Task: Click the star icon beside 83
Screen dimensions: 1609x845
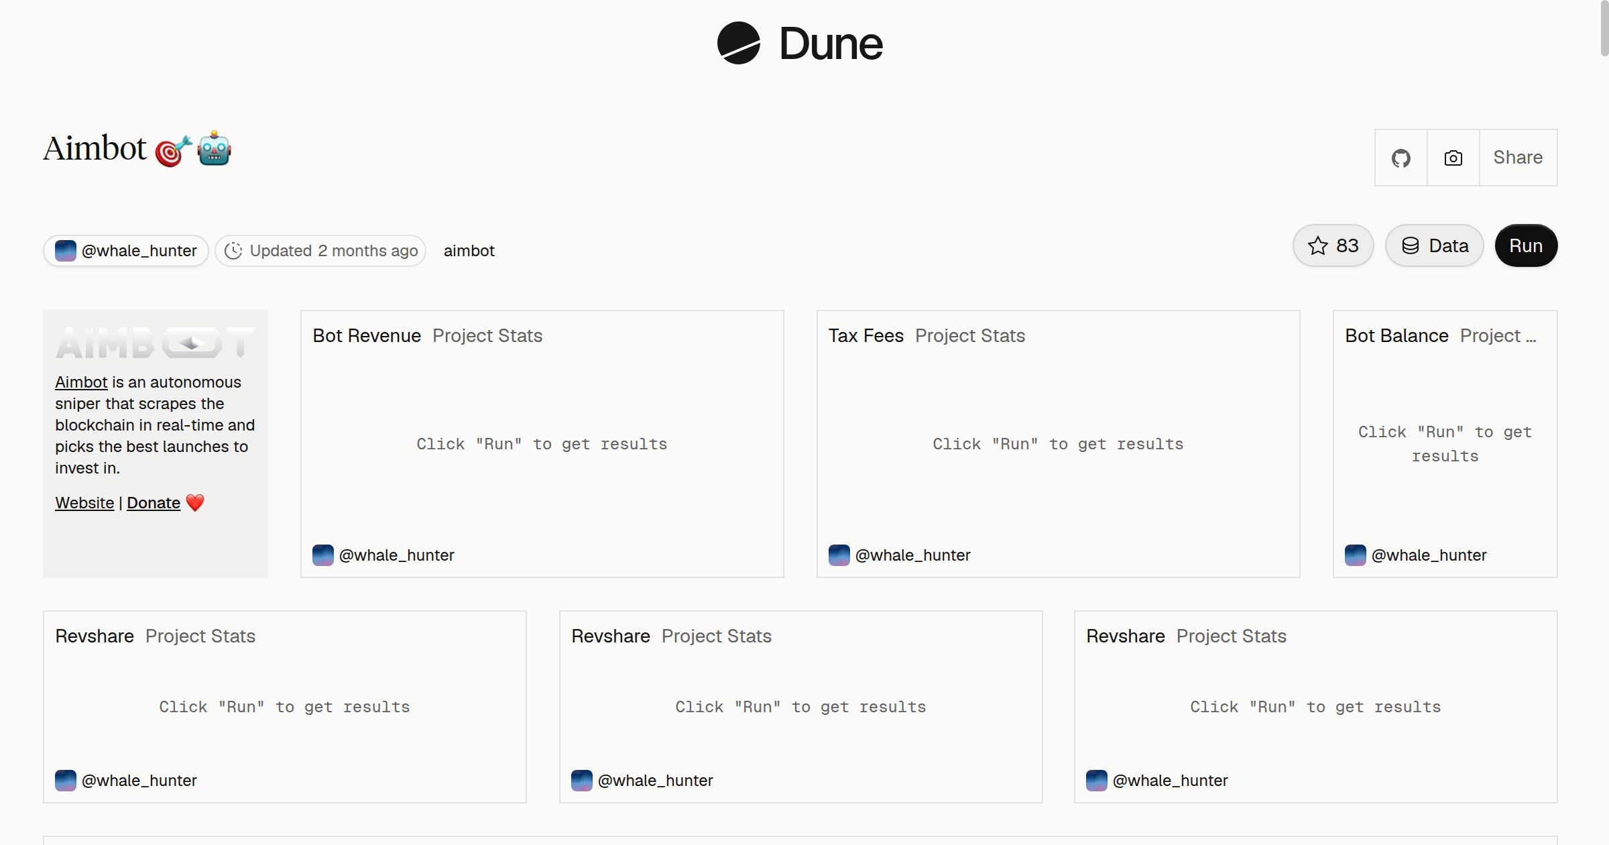Action: (1318, 245)
